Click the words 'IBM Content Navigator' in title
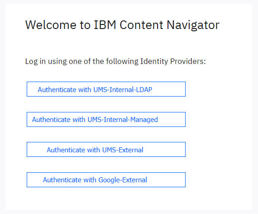This screenshot has height=214, width=258. pos(157,25)
